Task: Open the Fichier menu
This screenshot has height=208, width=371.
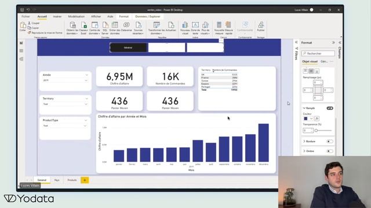Action: tap(26, 17)
